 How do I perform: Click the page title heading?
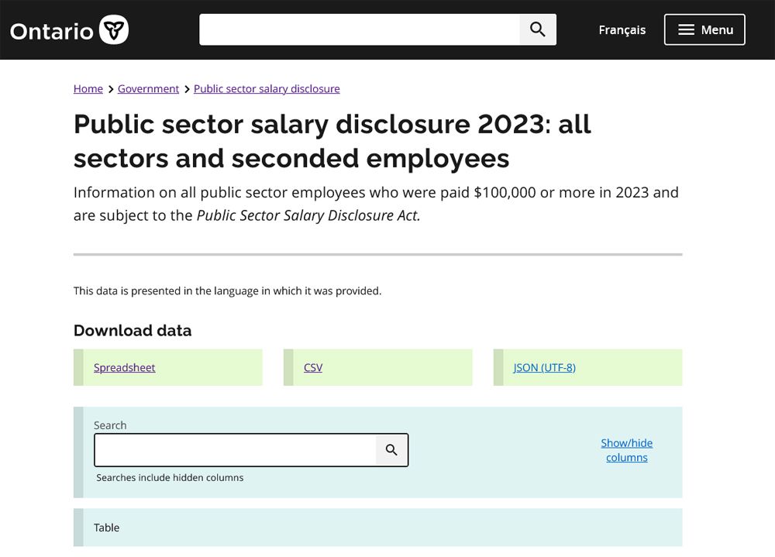point(332,141)
